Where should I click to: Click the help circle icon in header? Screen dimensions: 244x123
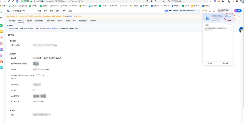pos(210,11)
